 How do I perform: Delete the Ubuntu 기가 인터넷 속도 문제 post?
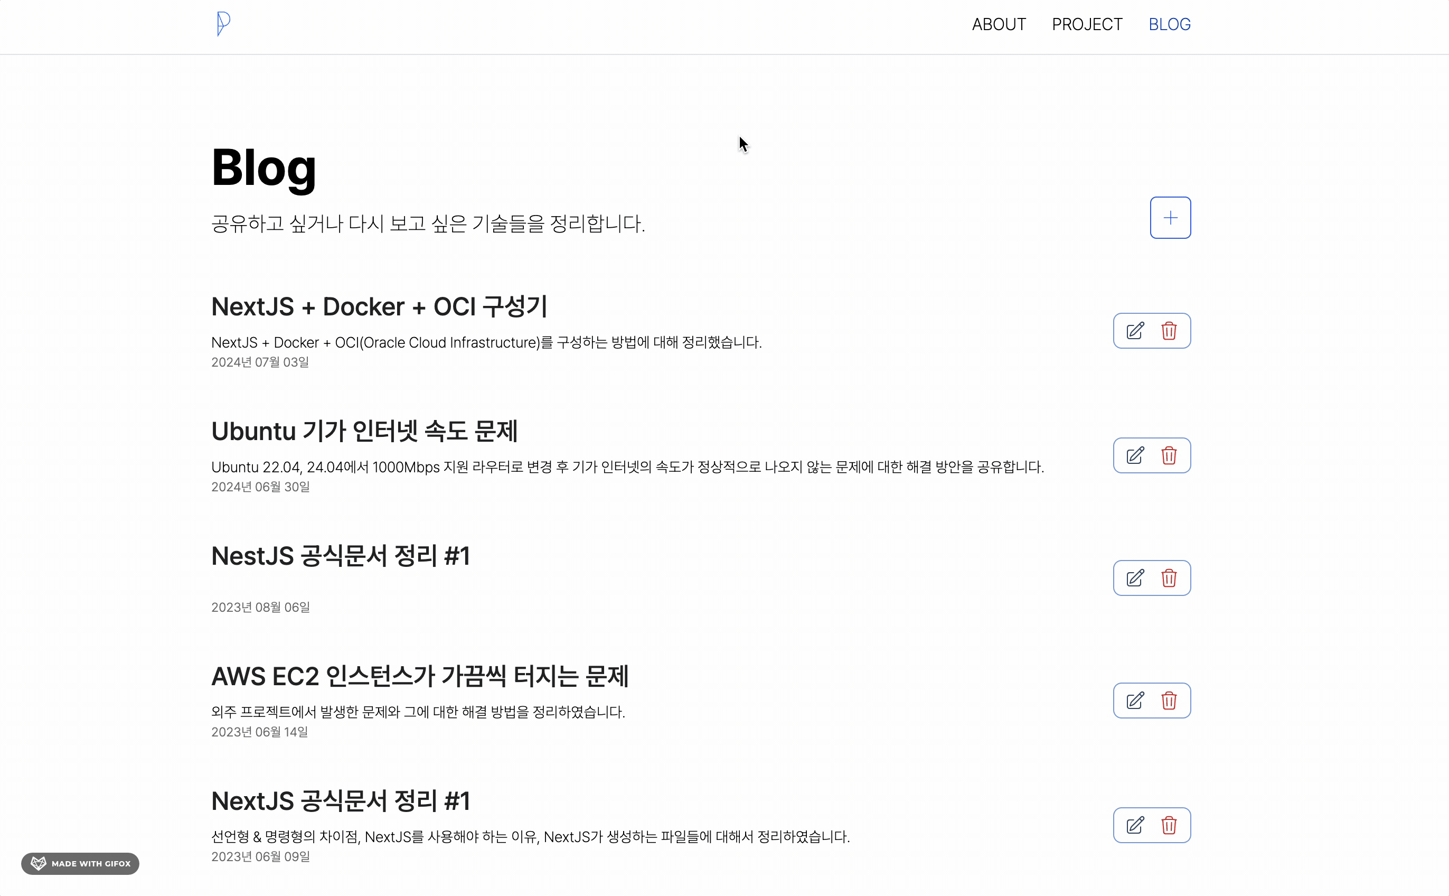tap(1168, 455)
